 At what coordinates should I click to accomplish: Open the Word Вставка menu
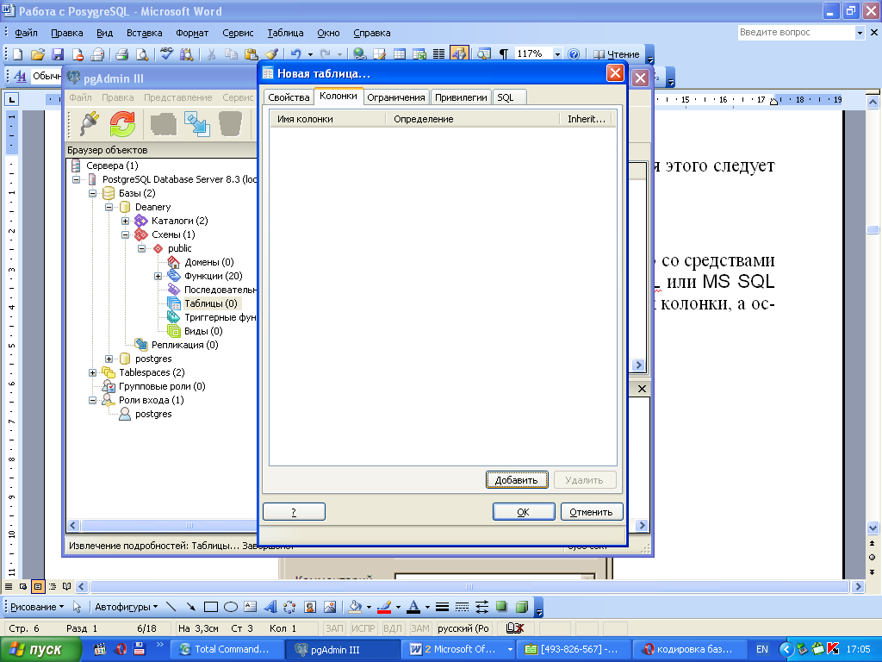pyautogui.click(x=144, y=33)
